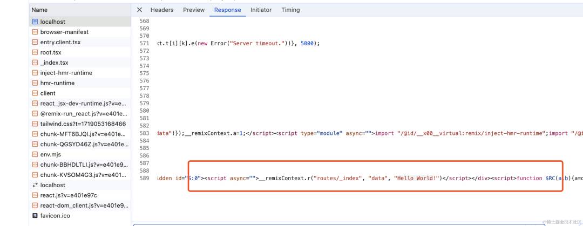583x226 pixels.
Task: Click the script icon beside entry.client.tsx
Action: [35, 43]
